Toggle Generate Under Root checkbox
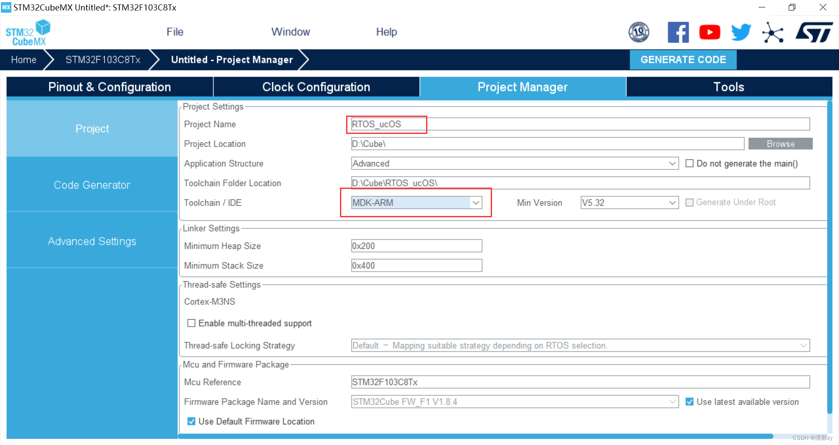Viewport: 839px width, 445px height. pyautogui.click(x=690, y=202)
